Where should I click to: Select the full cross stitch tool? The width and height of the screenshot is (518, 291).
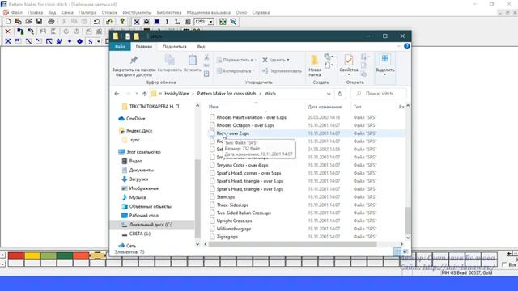point(8,41)
